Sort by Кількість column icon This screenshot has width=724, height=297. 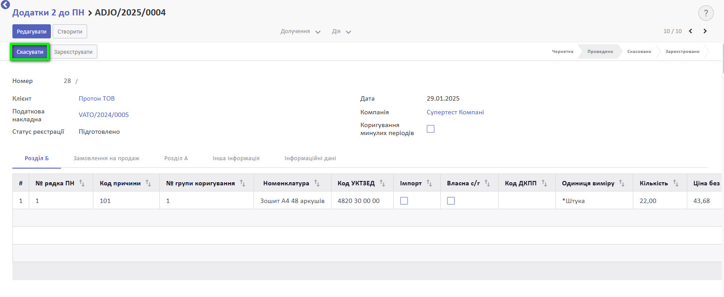(x=676, y=183)
